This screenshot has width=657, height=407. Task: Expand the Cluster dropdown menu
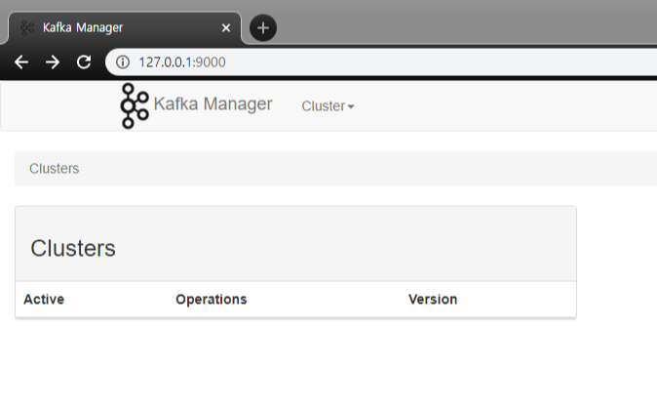click(x=328, y=106)
